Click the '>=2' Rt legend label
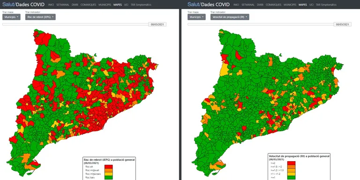The image size is (360, 180). [x=273, y=163]
